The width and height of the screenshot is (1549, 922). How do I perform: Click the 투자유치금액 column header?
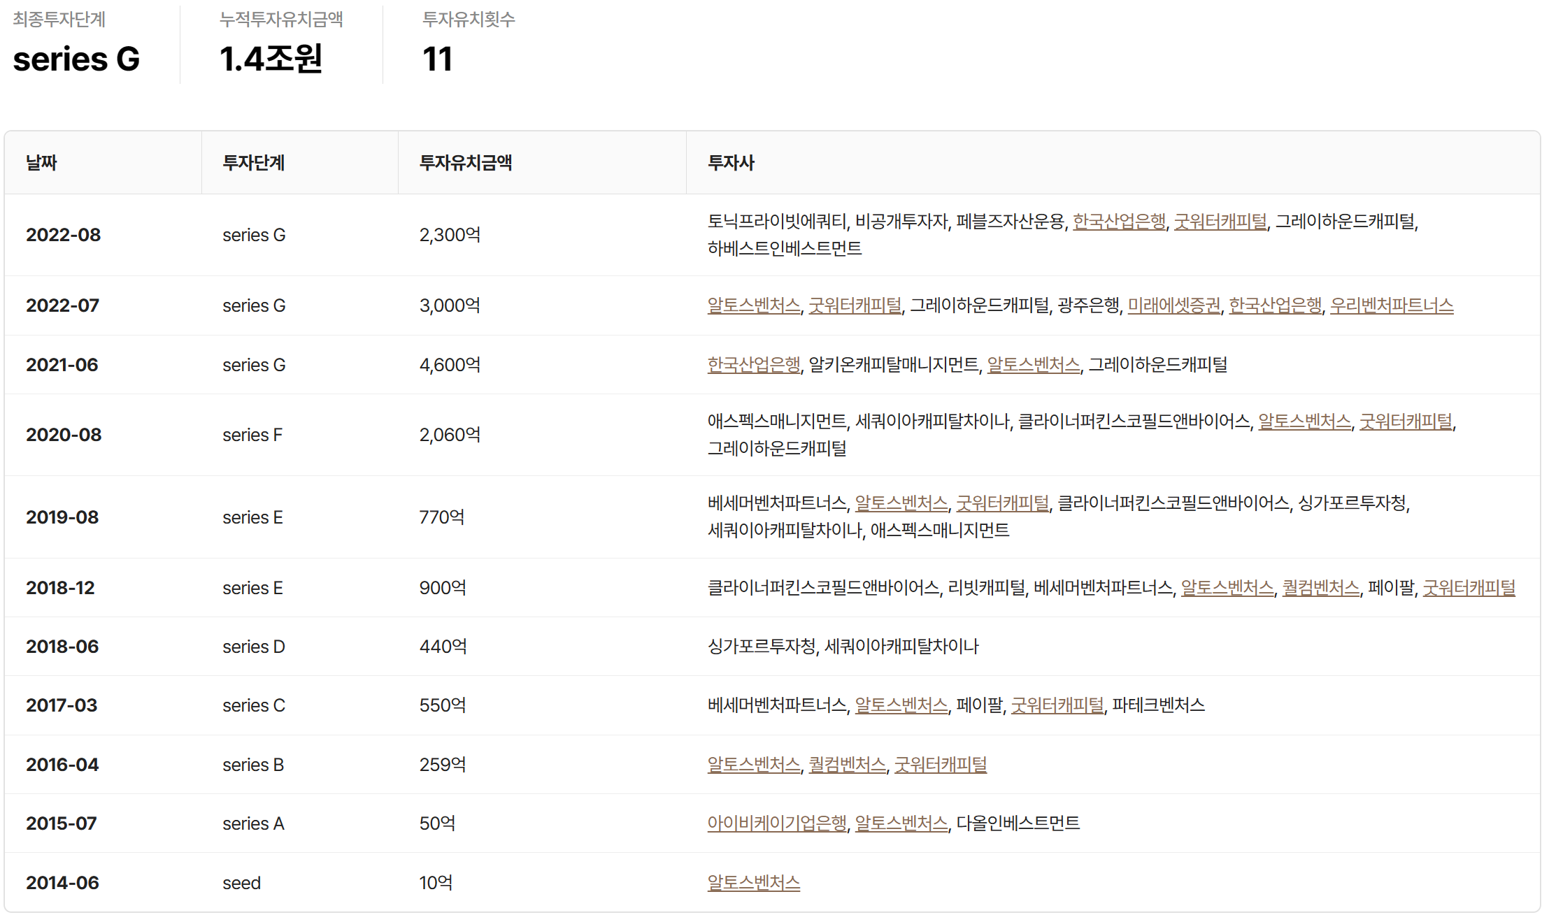465,163
